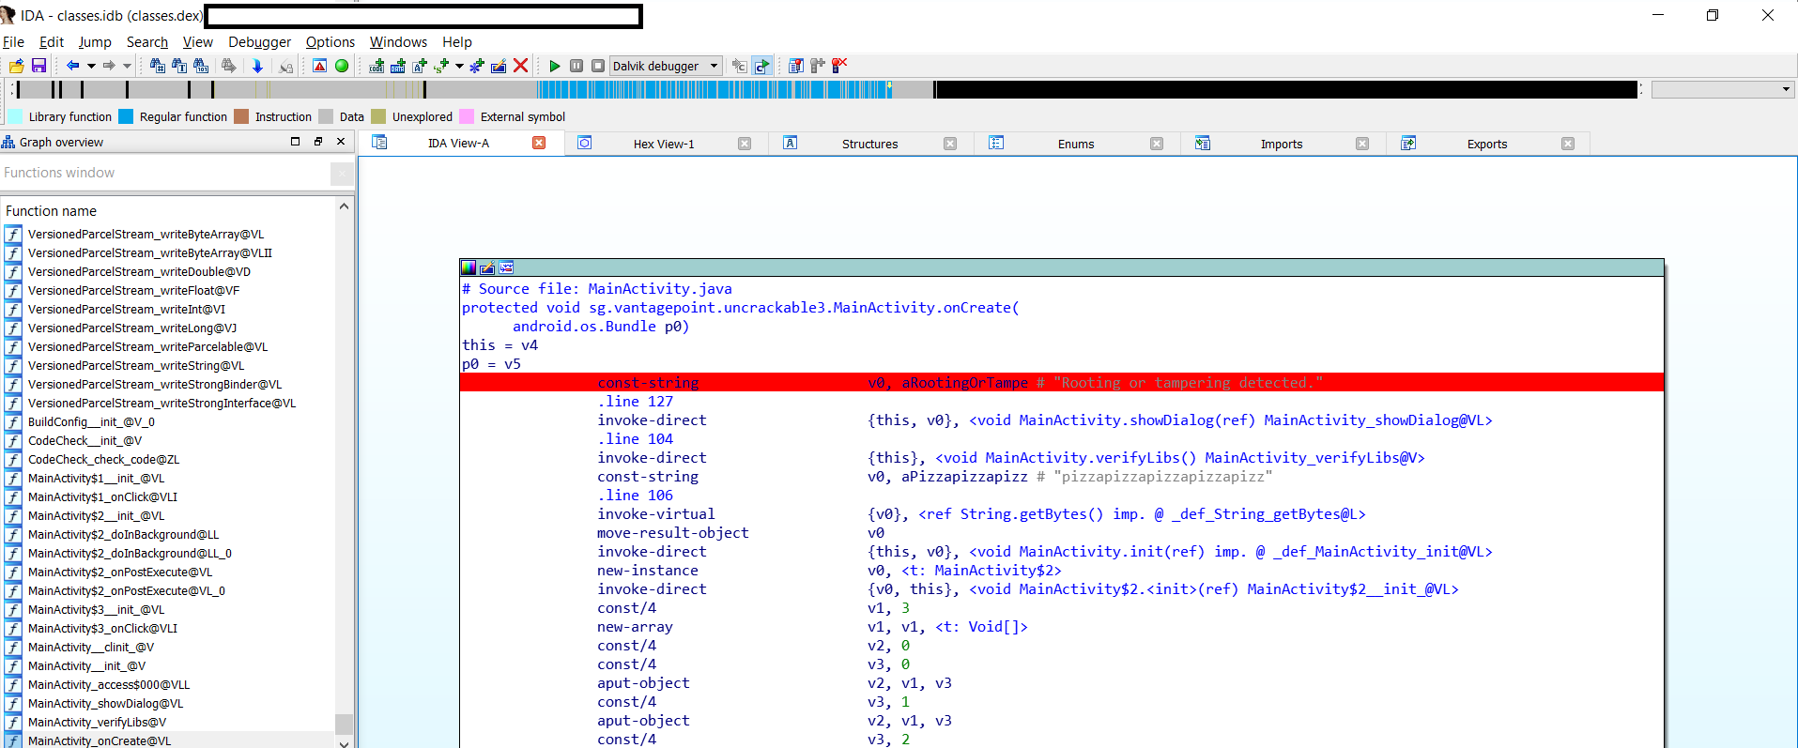
Task: Stop the debugged process
Action: pos(598,66)
